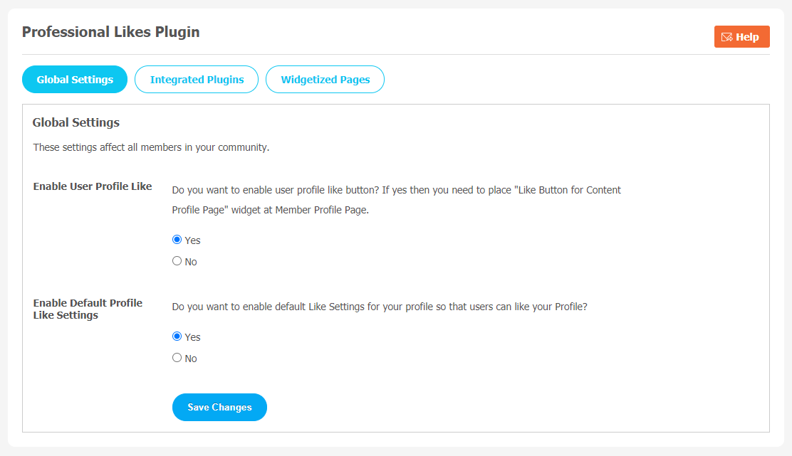This screenshot has height=456, width=792.
Task: Click the 'These settings affect all members' text
Action: coord(151,147)
